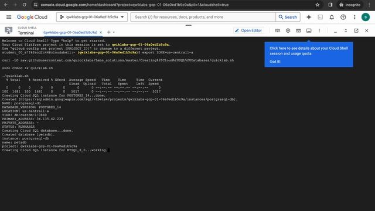This screenshot has height=211, width=375.
Task: Dismiss the tooltip with Got it!
Action: coord(275,62)
